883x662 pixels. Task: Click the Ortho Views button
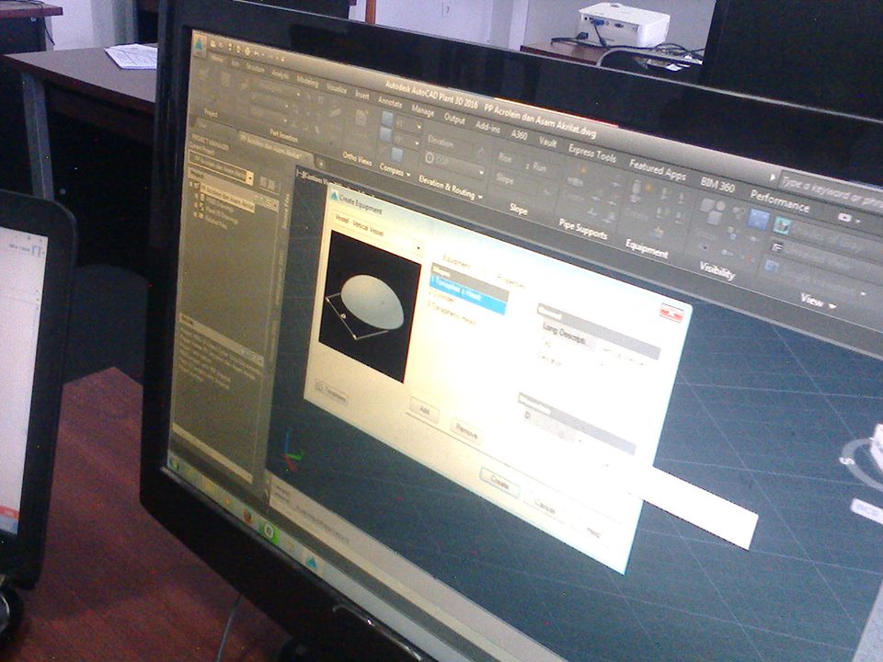tap(357, 159)
